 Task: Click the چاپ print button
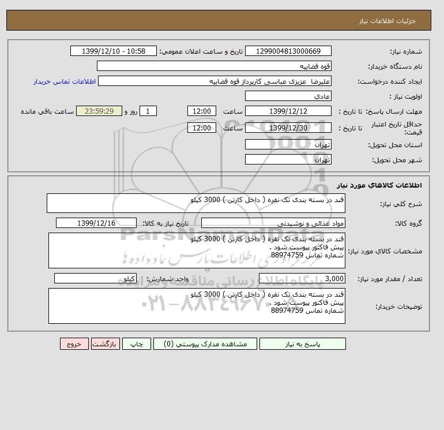pos(137,344)
